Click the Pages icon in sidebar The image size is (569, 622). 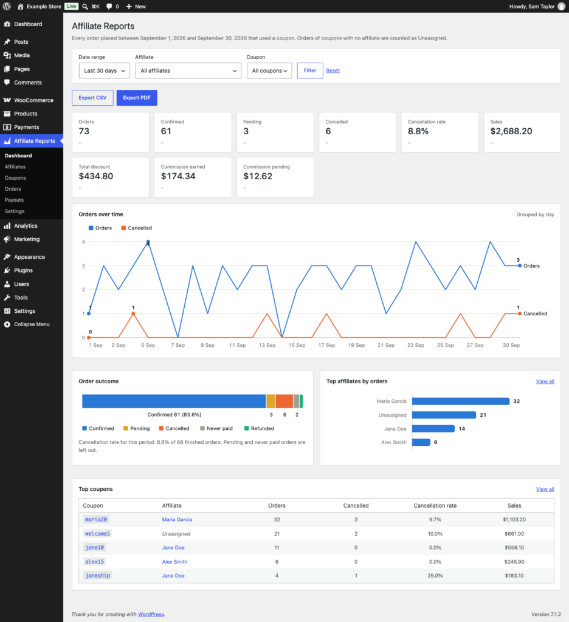click(x=7, y=69)
